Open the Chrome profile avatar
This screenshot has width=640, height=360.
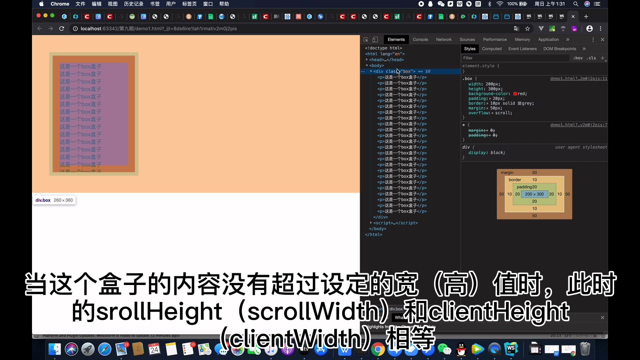pos(589,29)
